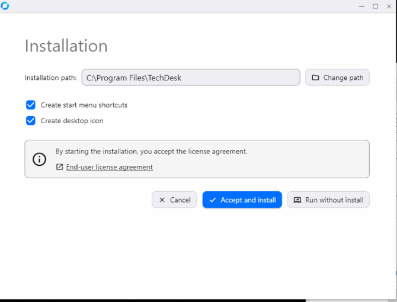This screenshot has width=397, height=302.
Task: Click the 'Create desktop icon' label text
Action: [72, 121]
